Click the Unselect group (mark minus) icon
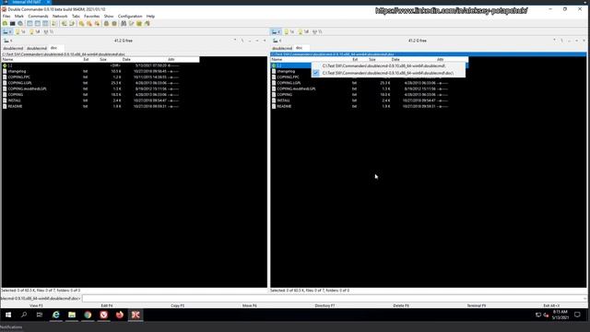The width and height of the screenshot is (590, 332). point(89,23)
